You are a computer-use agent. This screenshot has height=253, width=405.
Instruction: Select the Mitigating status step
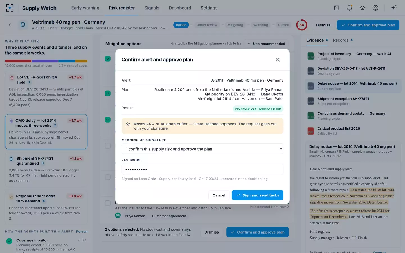pyautogui.click(x=235, y=25)
